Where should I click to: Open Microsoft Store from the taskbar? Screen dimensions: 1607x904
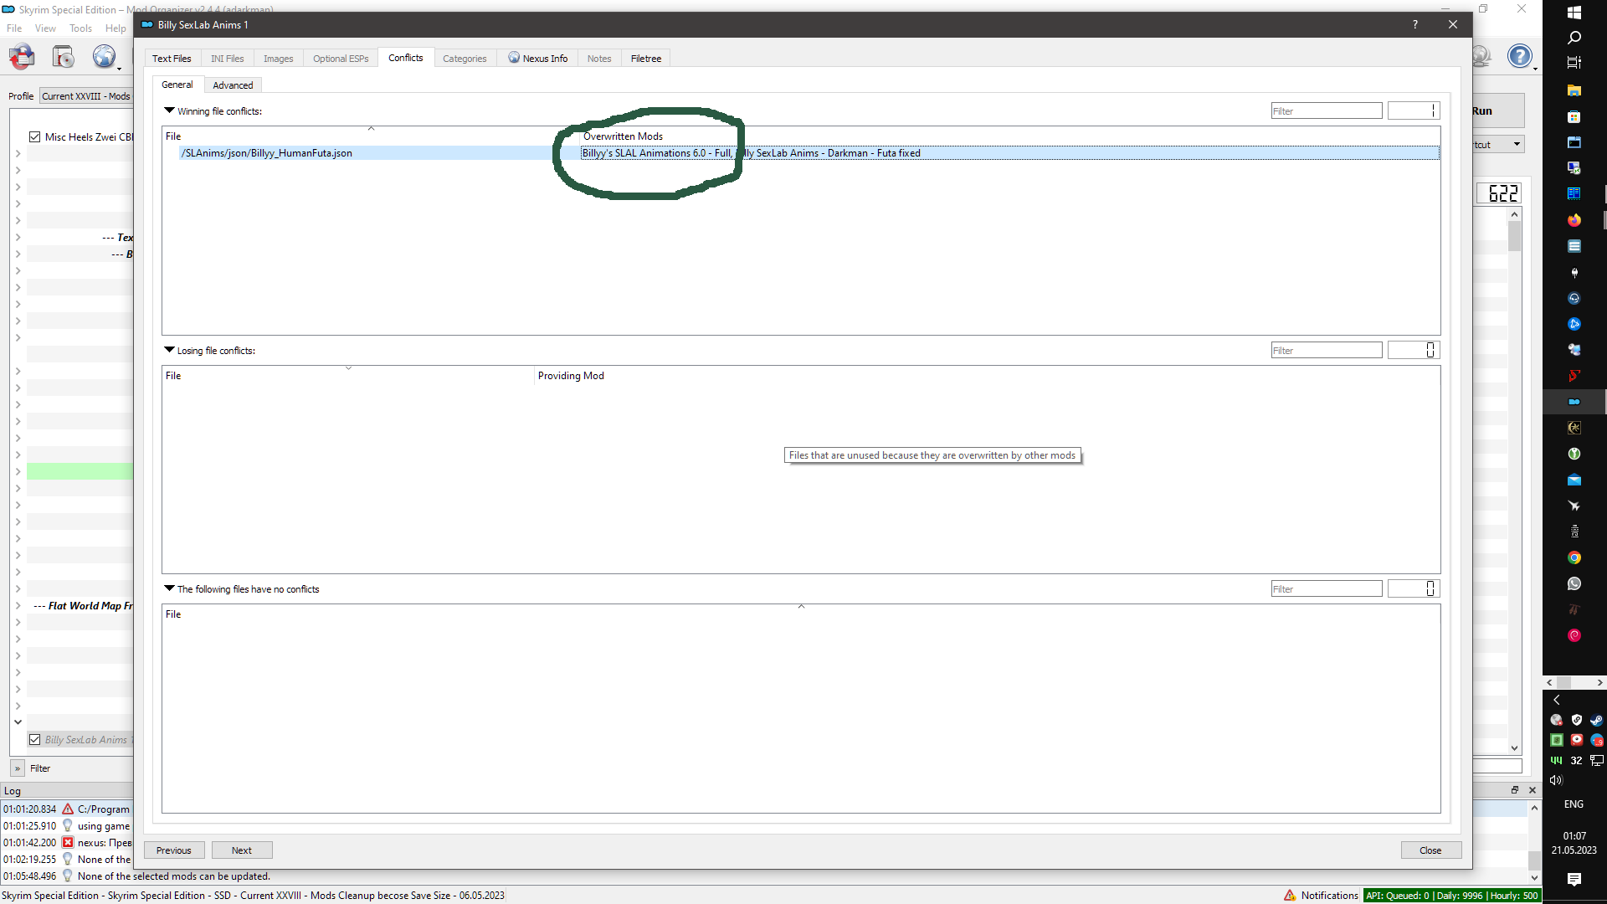click(1574, 116)
